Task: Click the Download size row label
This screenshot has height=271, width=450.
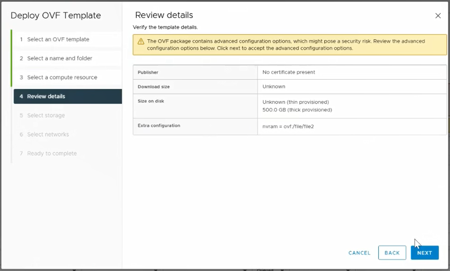Action: point(154,87)
